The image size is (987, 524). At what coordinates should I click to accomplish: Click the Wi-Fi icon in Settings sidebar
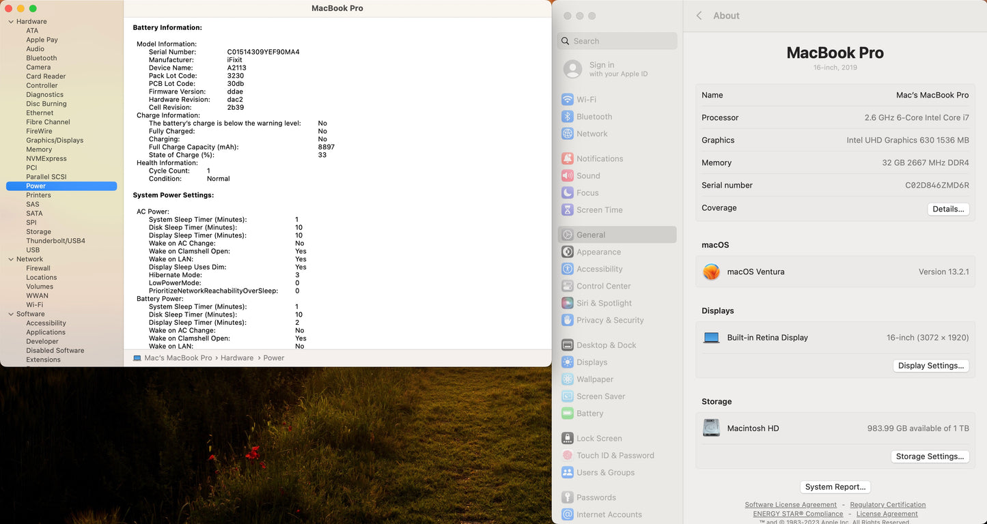(567, 100)
